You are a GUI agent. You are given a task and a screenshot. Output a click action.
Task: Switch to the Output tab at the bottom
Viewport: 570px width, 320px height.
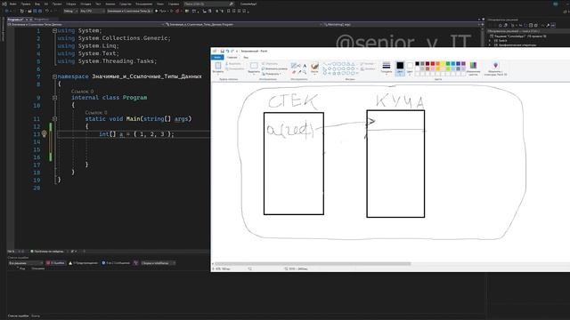click(x=36, y=316)
